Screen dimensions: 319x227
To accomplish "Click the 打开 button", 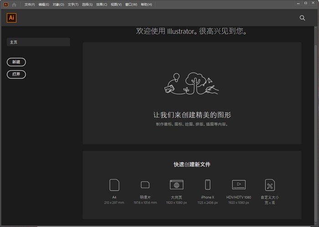I will (16, 74).
